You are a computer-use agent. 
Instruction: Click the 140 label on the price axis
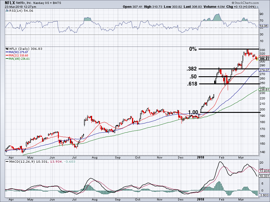[262, 152]
